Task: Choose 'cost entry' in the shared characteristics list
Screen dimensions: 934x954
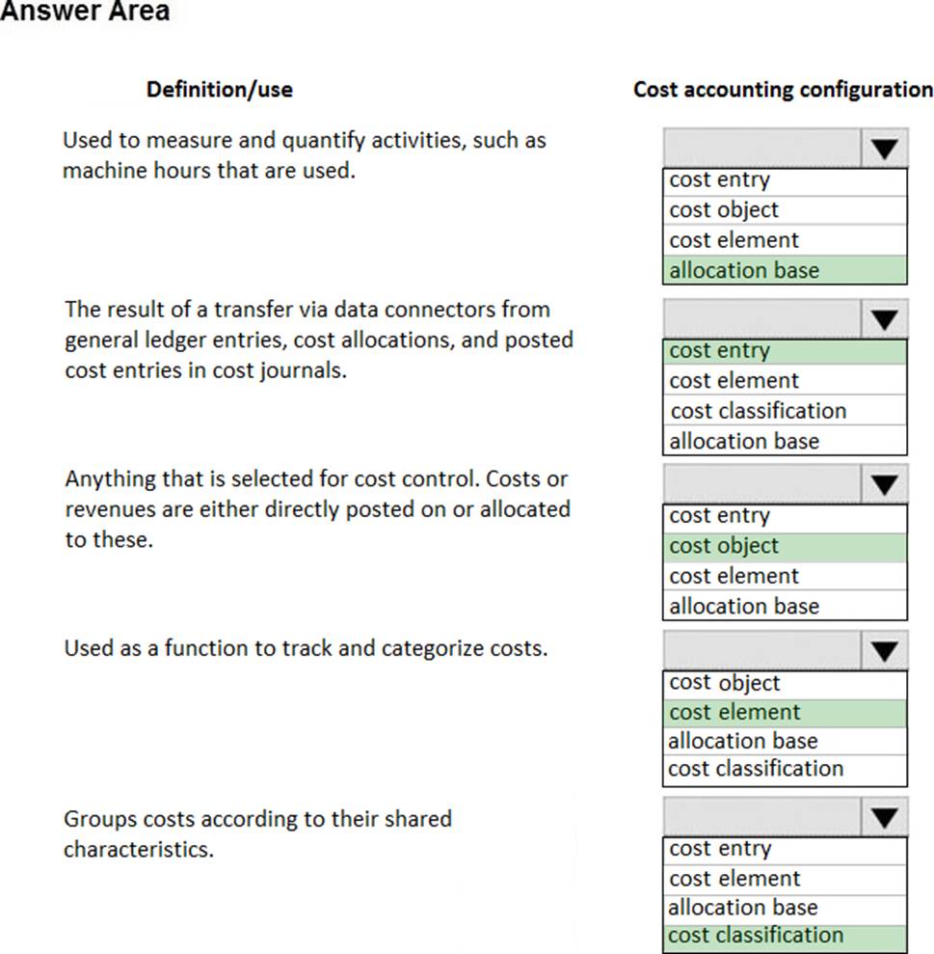Action: tap(719, 849)
